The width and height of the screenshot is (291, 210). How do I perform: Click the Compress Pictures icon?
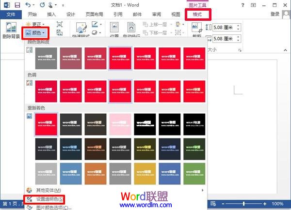(60, 24)
